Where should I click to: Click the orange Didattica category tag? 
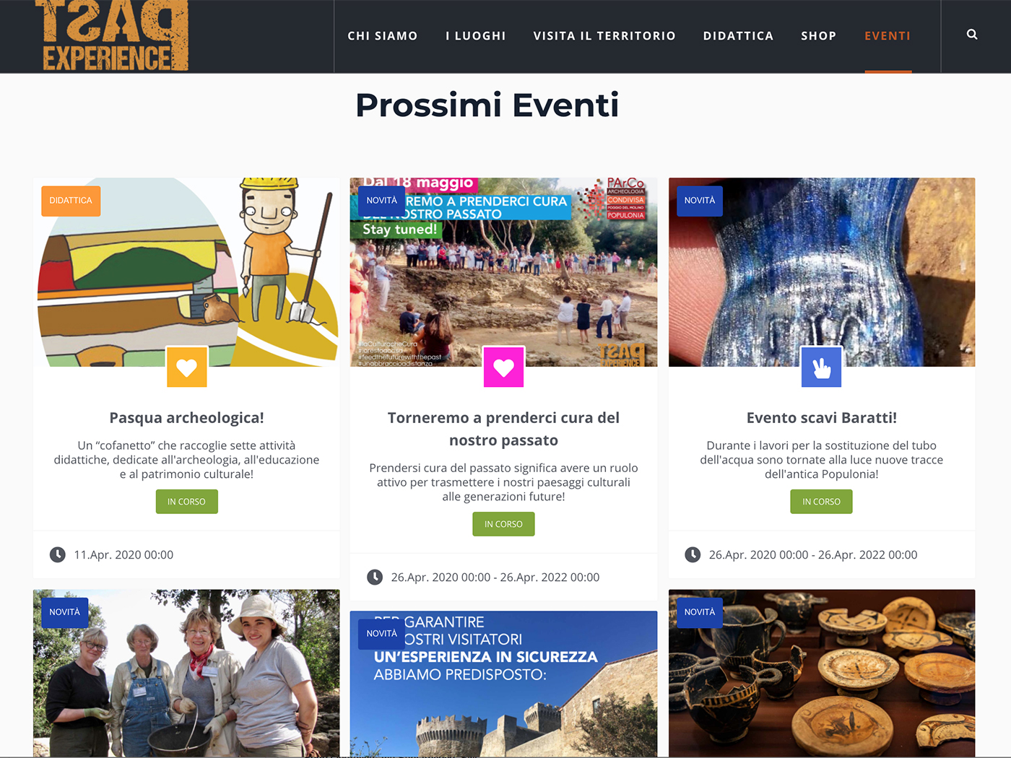click(x=71, y=201)
